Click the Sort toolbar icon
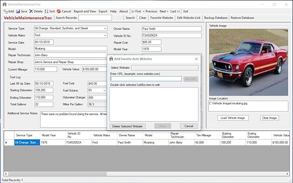The height and width of the screenshot is (183, 293). [x=46, y=11]
